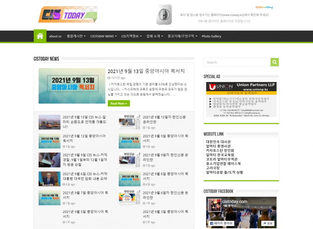Screen dimensions: 313x229
Task: Go to the about us page
Action: 55,36
